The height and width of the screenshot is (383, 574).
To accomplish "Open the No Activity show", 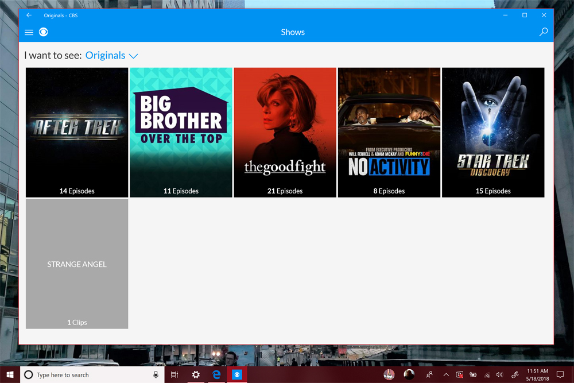I will [389, 132].
